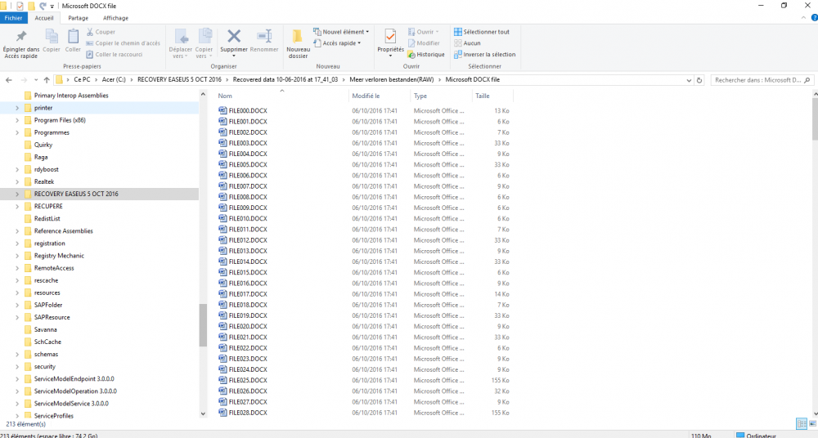
Task: Click the Historique icon in ribbon
Action: [426, 55]
